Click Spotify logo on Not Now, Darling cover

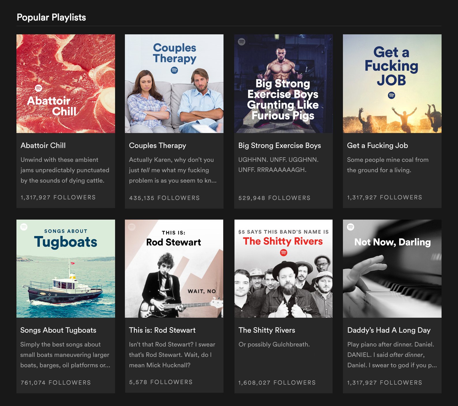pos(350,227)
